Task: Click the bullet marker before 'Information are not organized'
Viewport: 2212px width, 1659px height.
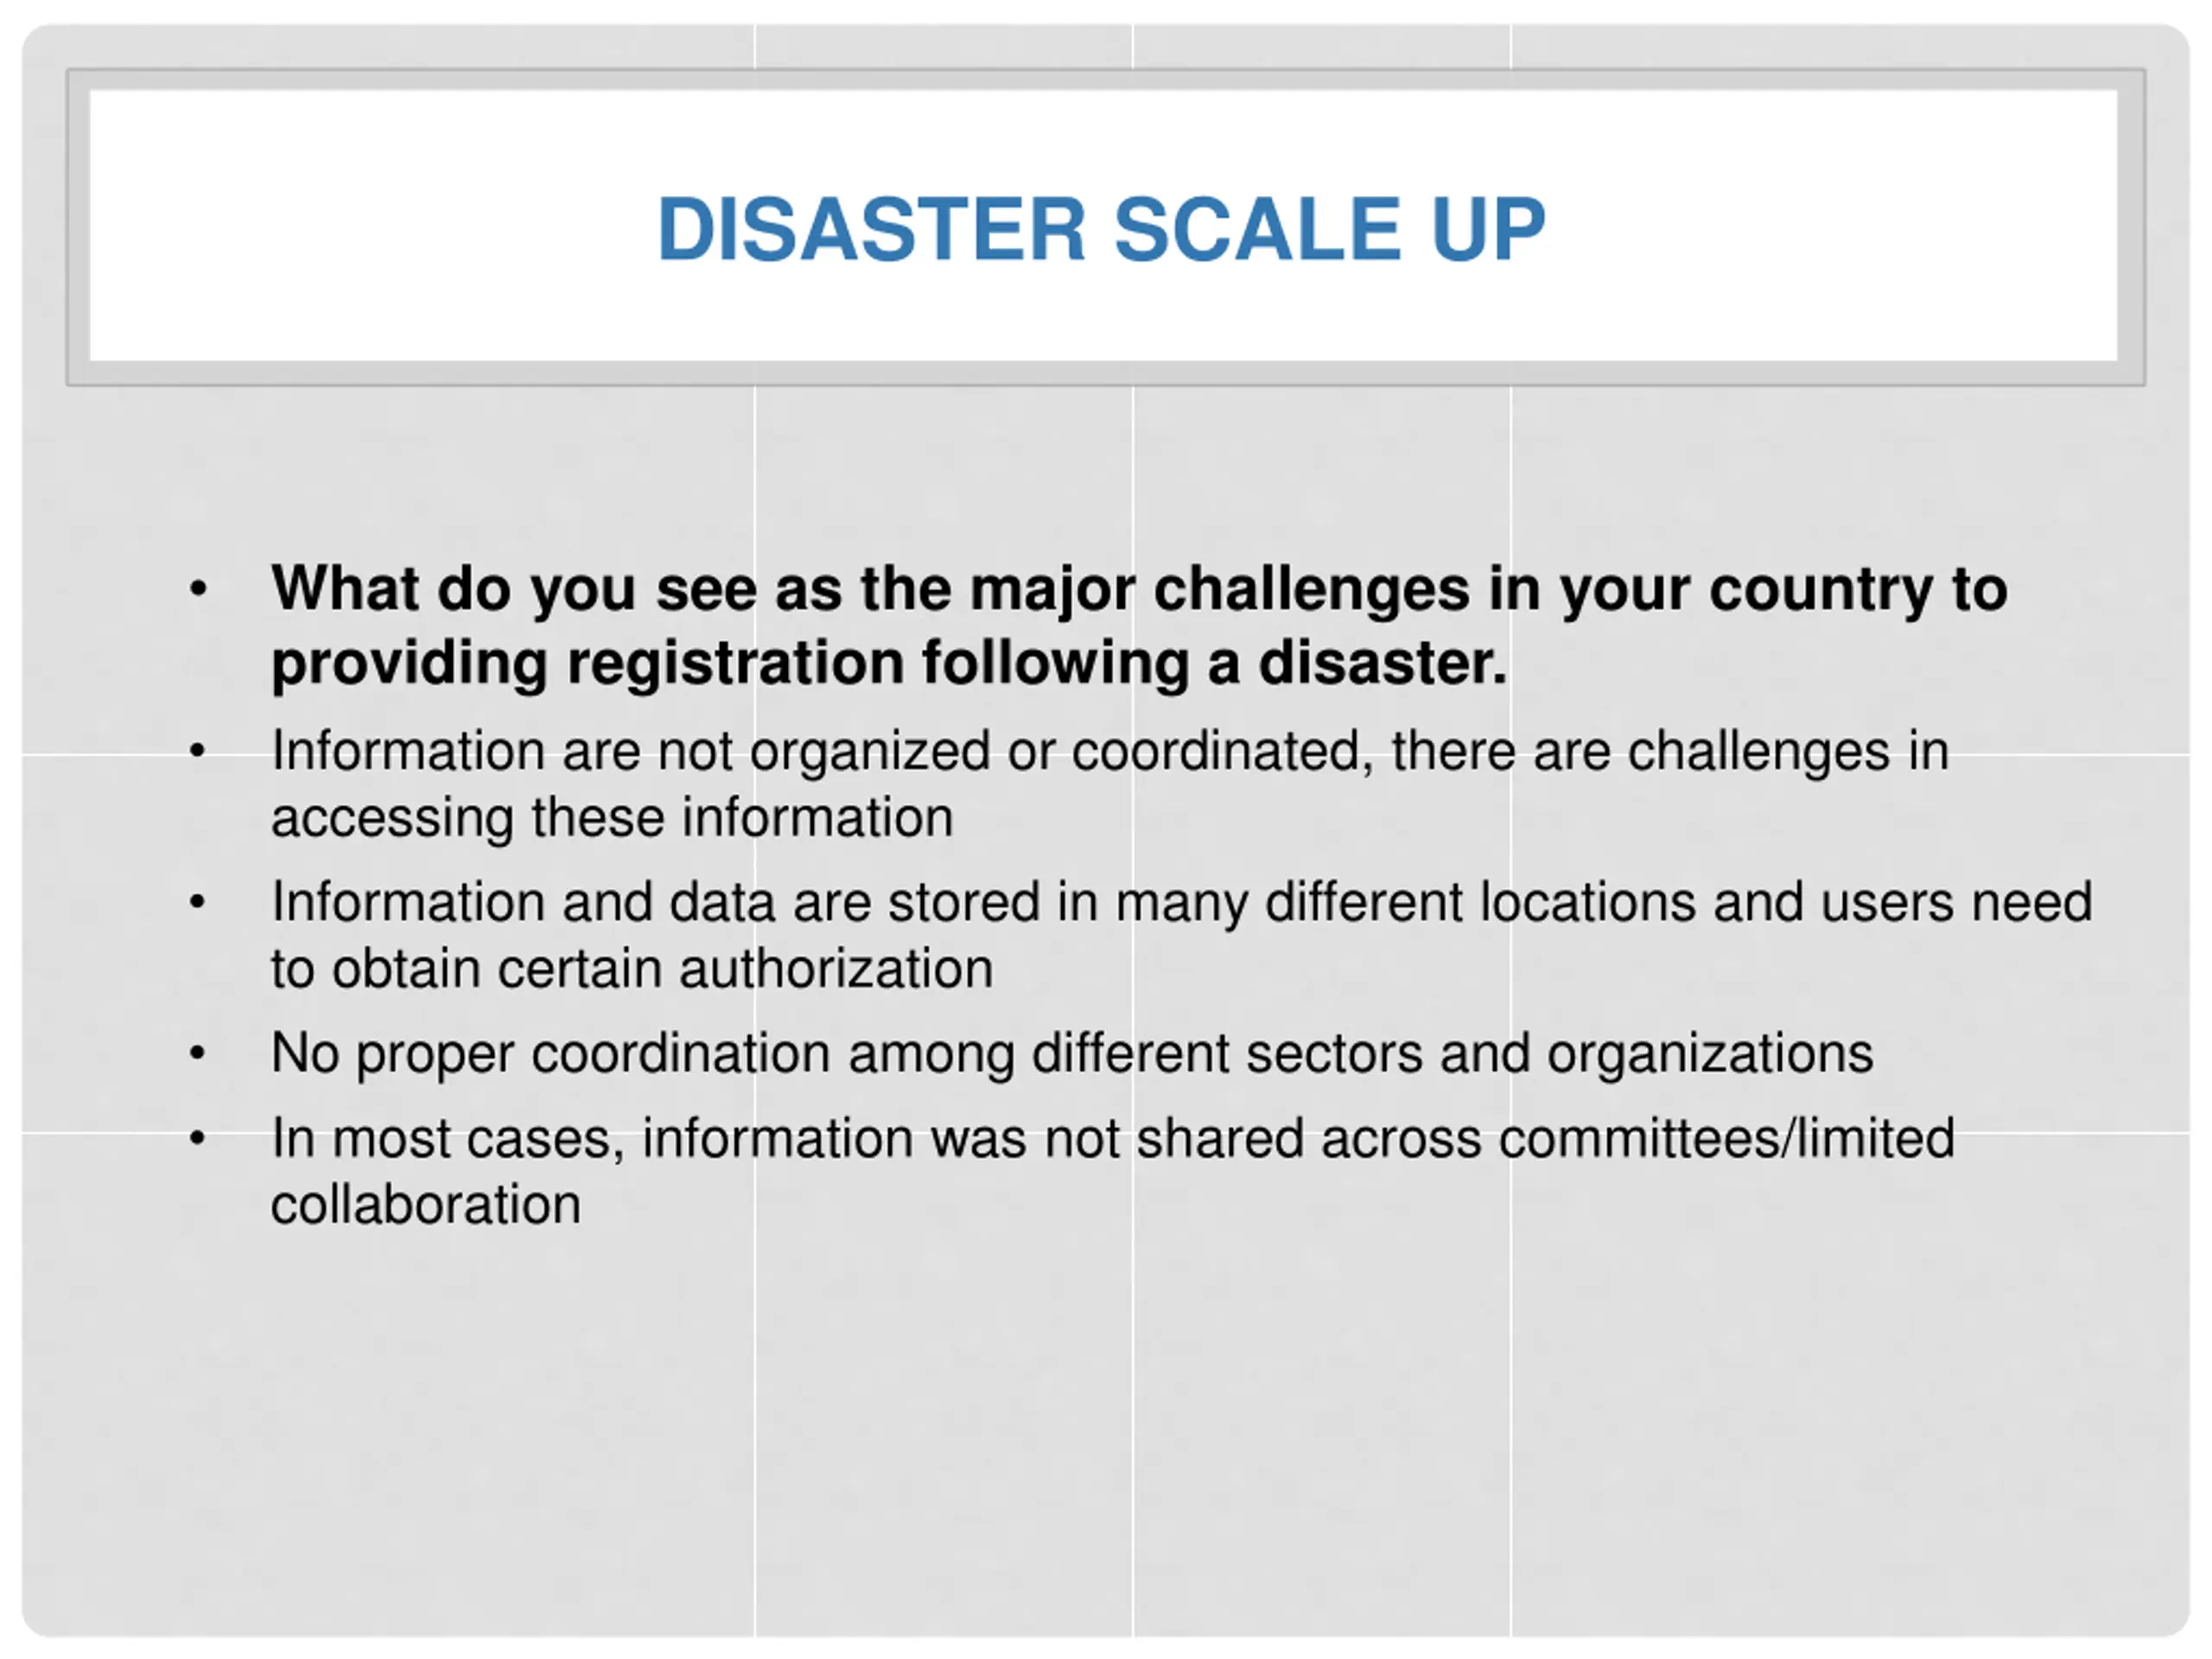Action: click(x=198, y=750)
